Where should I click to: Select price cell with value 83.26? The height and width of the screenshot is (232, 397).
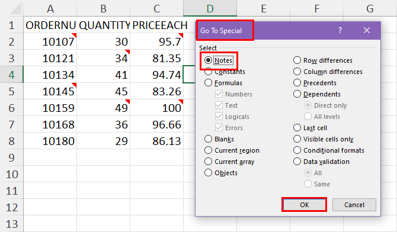pyautogui.click(x=156, y=91)
